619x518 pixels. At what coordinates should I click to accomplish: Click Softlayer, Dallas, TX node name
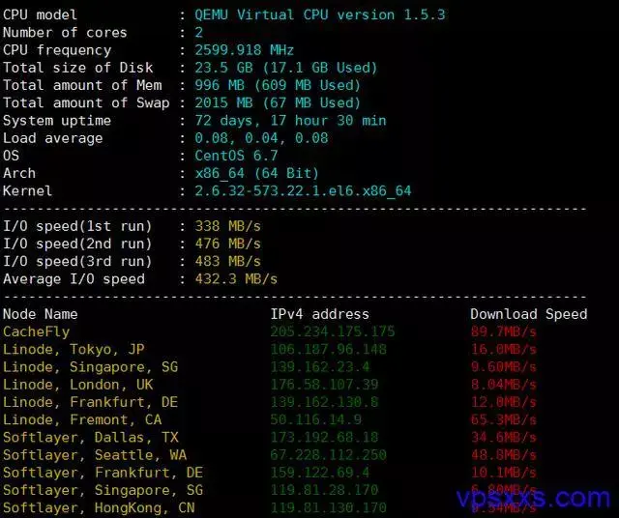pyautogui.click(x=90, y=438)
